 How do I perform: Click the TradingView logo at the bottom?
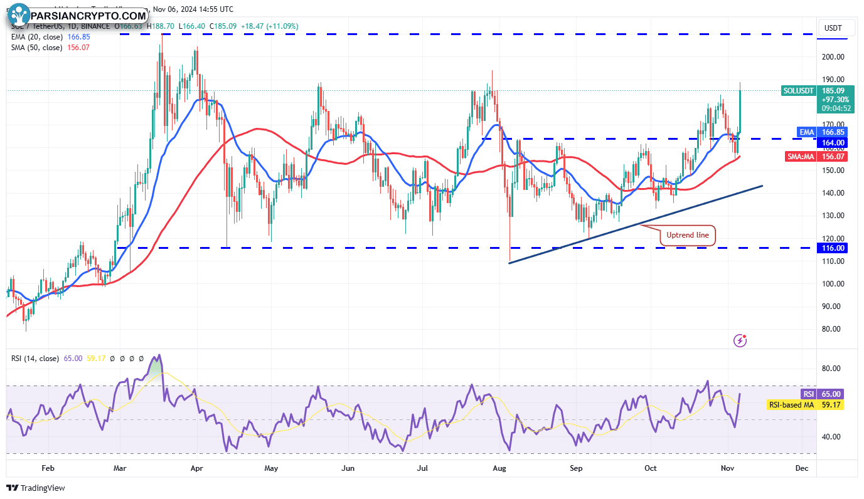36,488
